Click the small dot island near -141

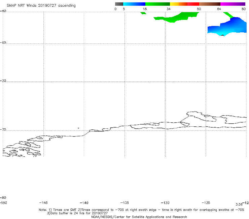(x=78, y=128)
